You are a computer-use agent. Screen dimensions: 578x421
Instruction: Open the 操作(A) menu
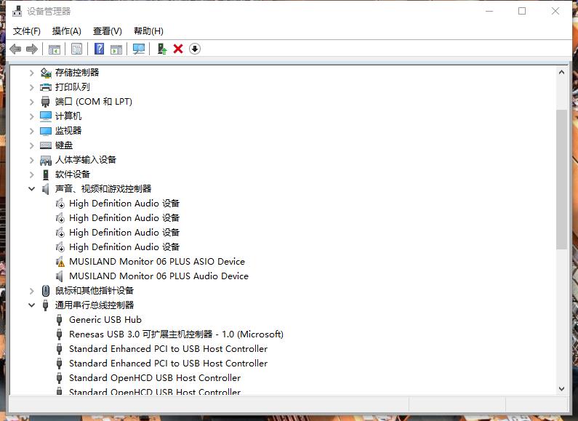point(66,31)
